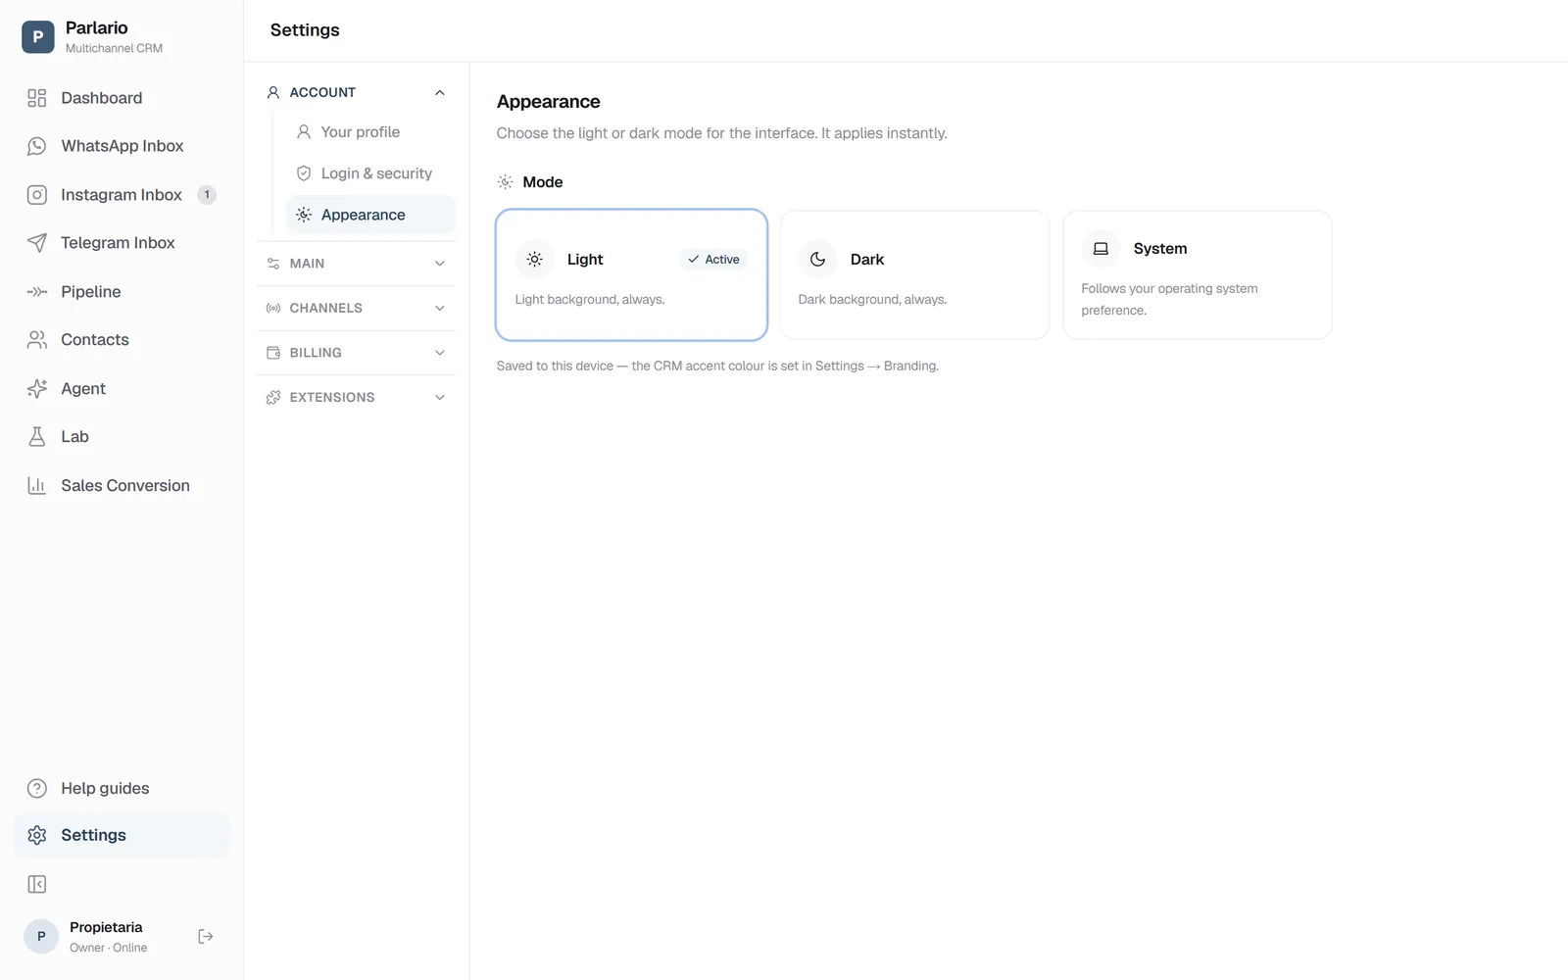Viewport: 1568px width, 980px height.
Task: Open the Lab page
Action: pyautogui.click(x=122, y=437)
